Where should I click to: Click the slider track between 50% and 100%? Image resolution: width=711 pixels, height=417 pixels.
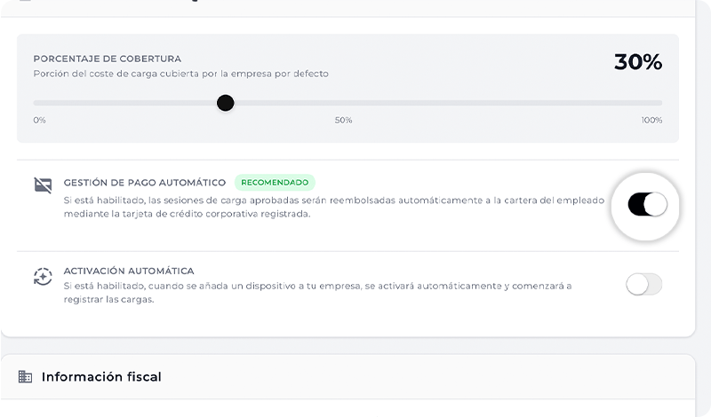tap(498, 103)
